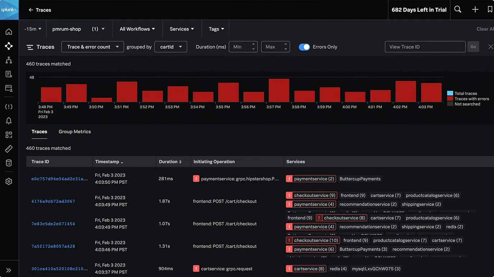Screen dimensions: 494x277
Task: Click inside the View Trace ID field
Action: click(425, 47)
